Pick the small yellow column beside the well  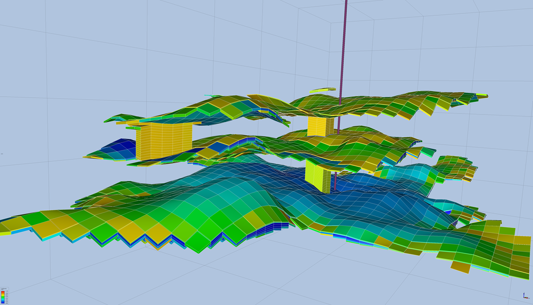click(x=320, y=126)
